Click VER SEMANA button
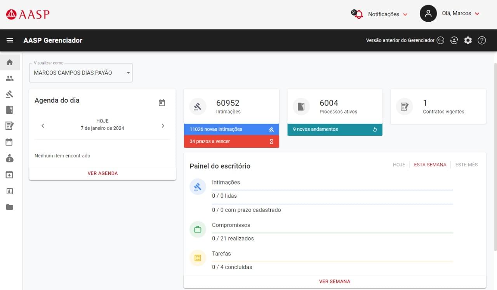Screen dimensions: 497x290 335,281
